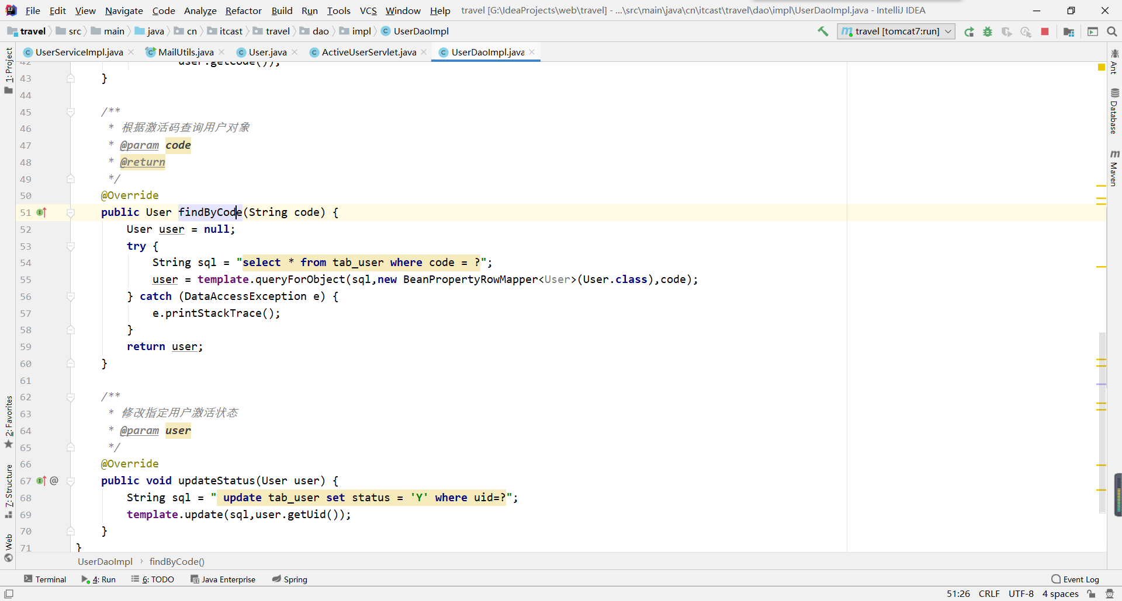Click the Build project hammer icon
The image size is (1122, 601).
823,32
